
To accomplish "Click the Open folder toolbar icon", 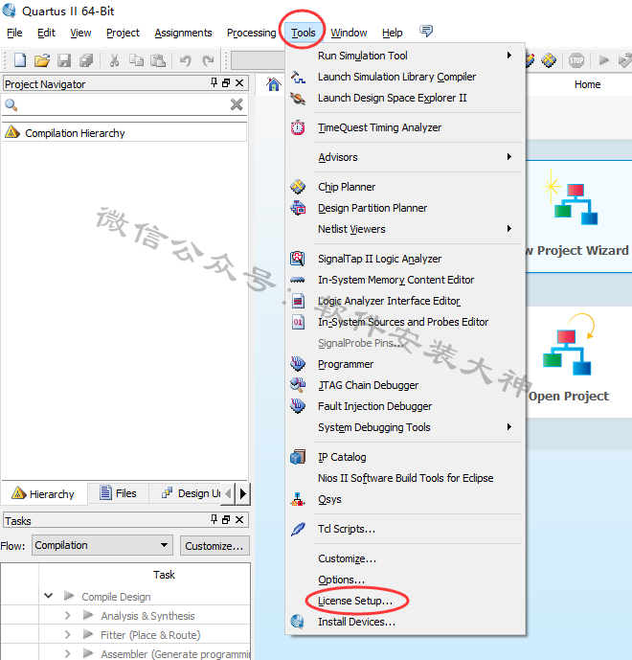I will (42, 60).
